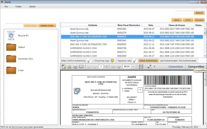Click the full-screen expand arrows icon

coord(149,66)
